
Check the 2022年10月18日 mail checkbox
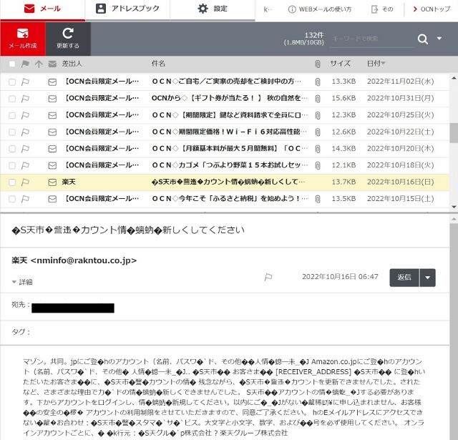click(x=12, y=165)
